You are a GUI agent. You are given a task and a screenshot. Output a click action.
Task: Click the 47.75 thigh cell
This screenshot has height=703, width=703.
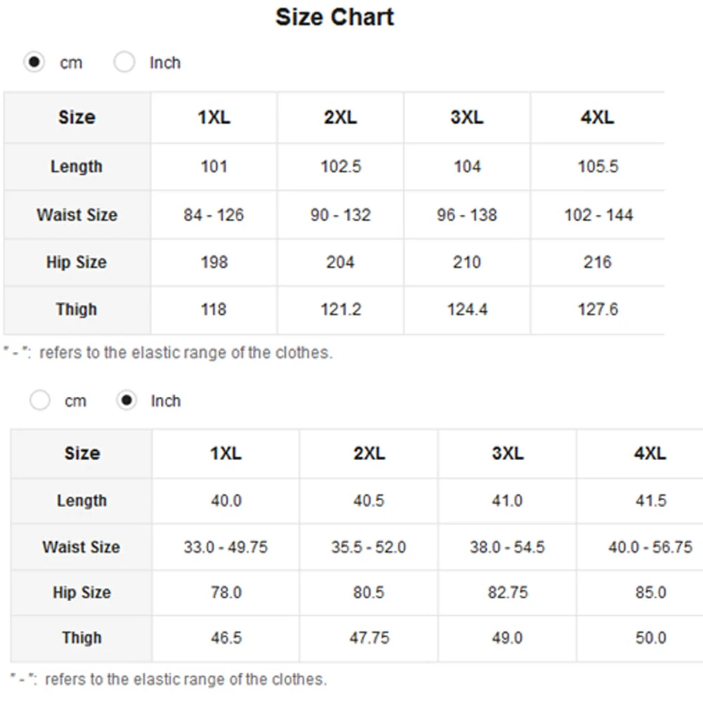pyautogui.click(x=369, y=638)
